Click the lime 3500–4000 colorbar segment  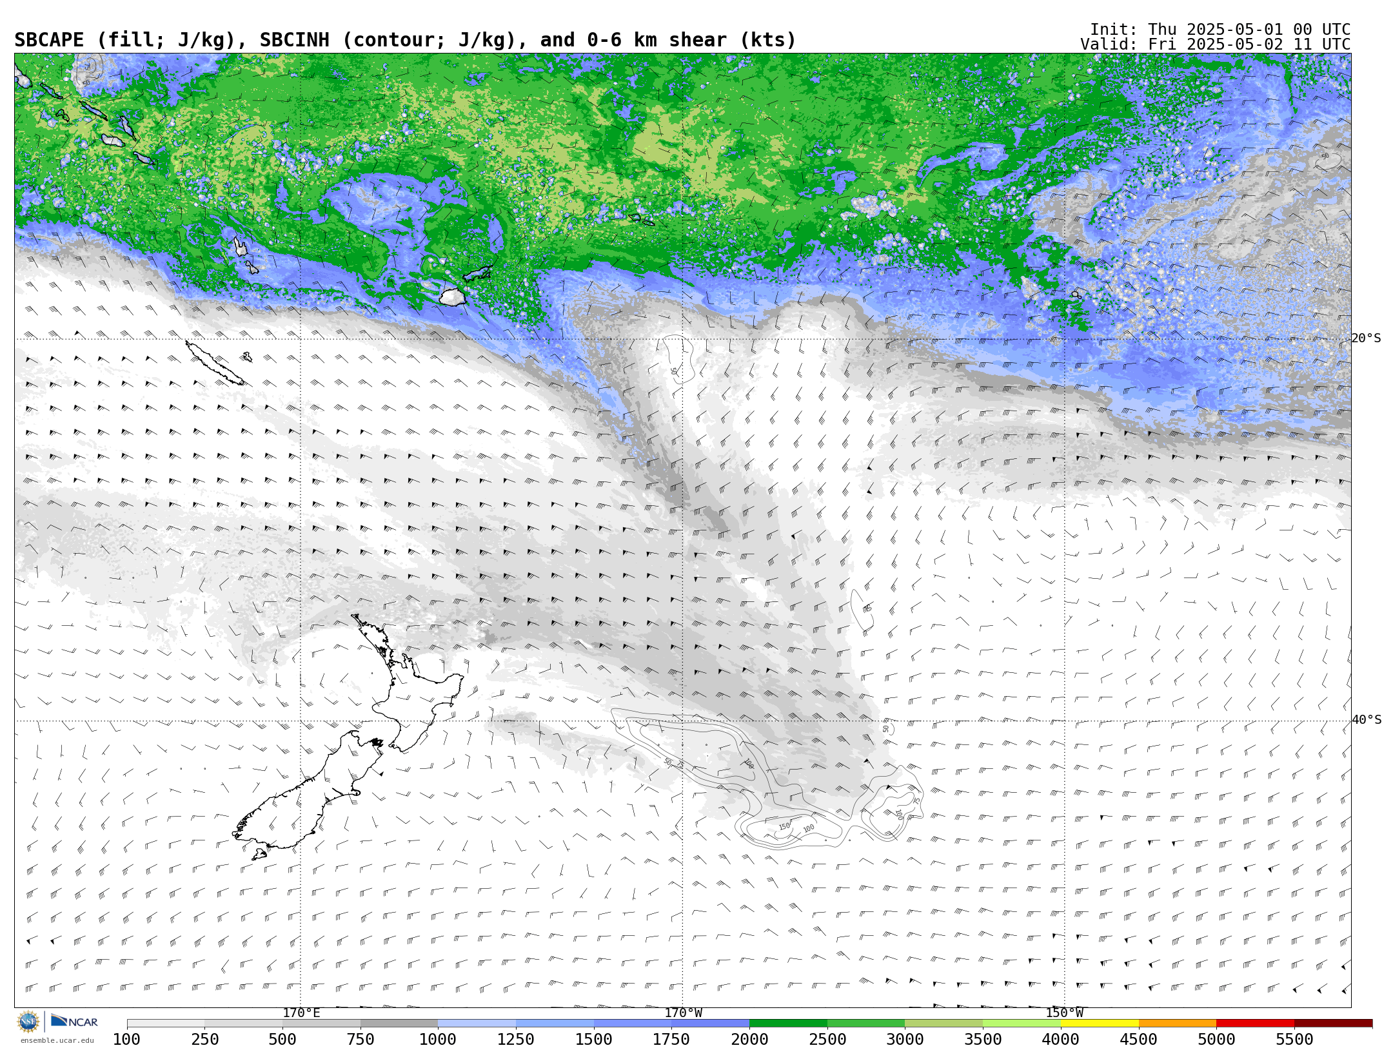[x=1022, y=1024]
